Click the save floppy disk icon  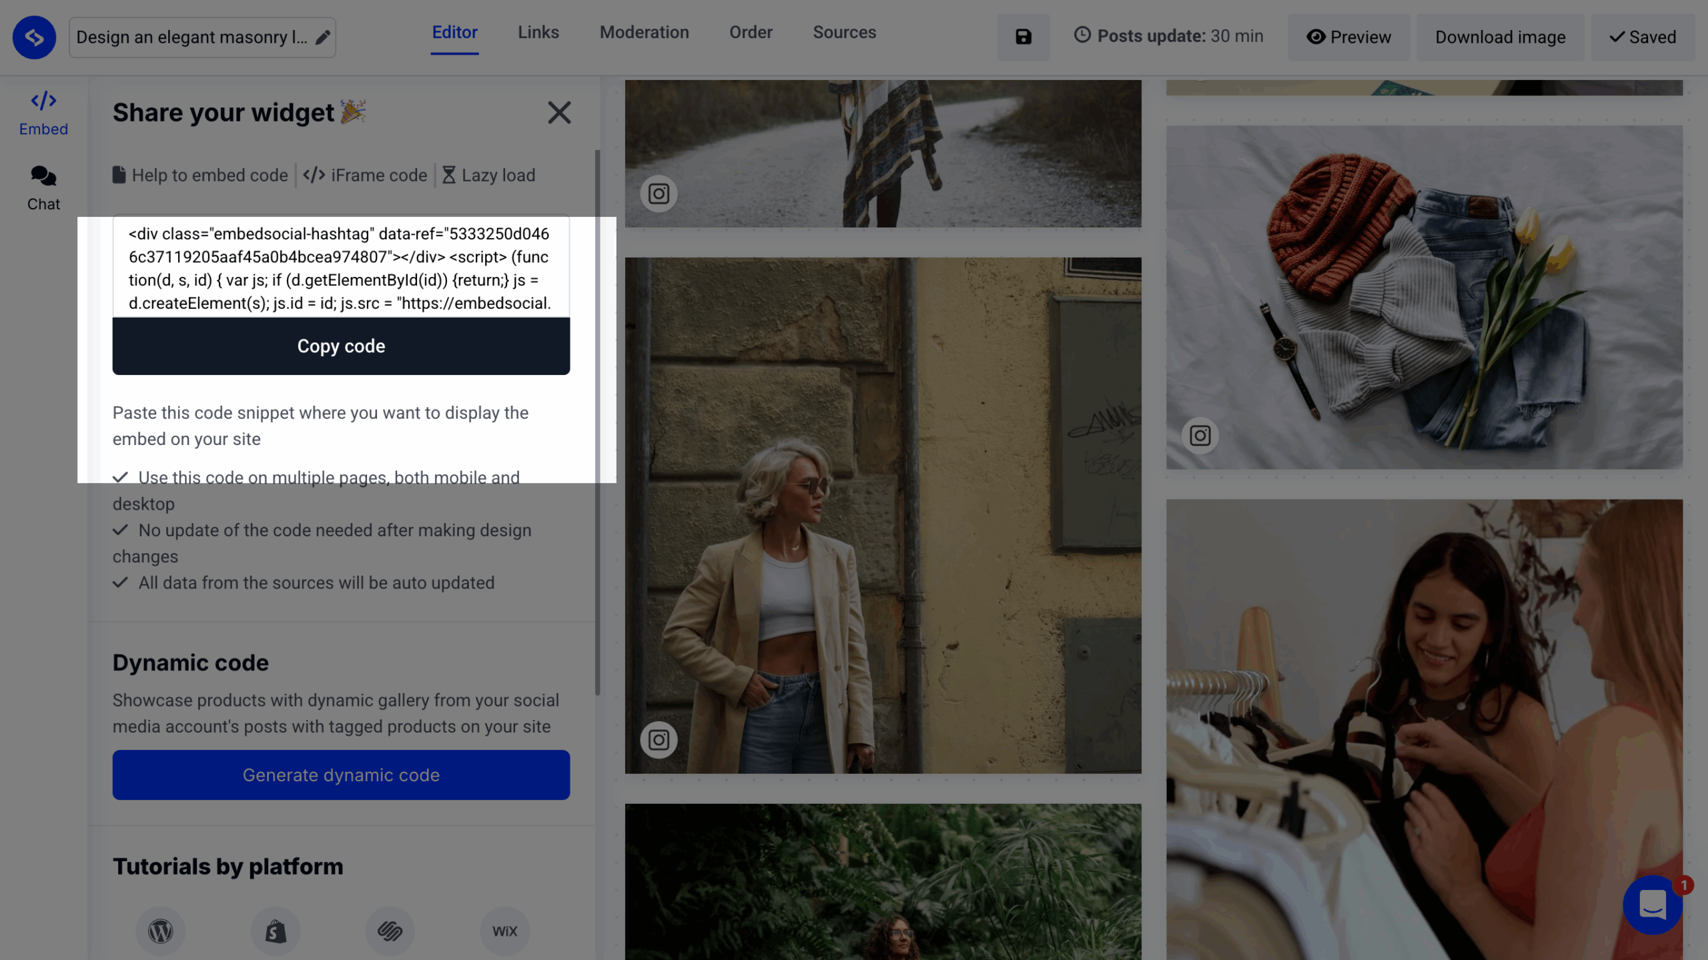1023,37
